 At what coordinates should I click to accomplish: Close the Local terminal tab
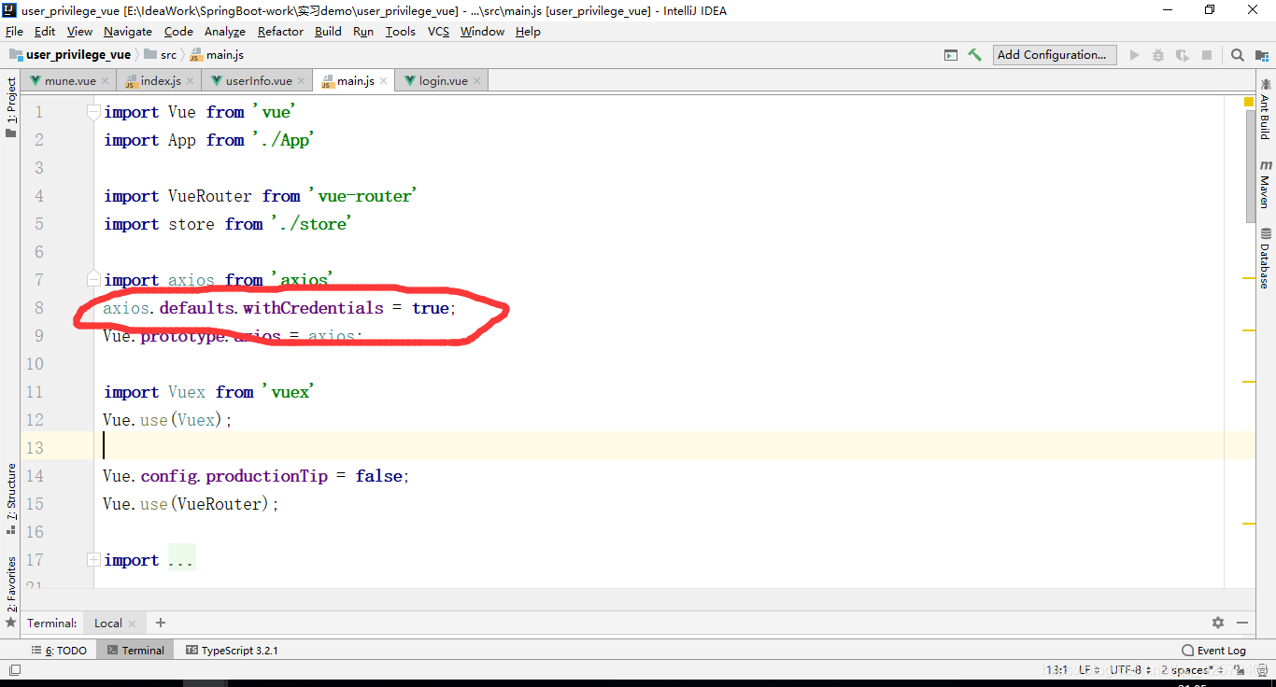coord(132,624)
